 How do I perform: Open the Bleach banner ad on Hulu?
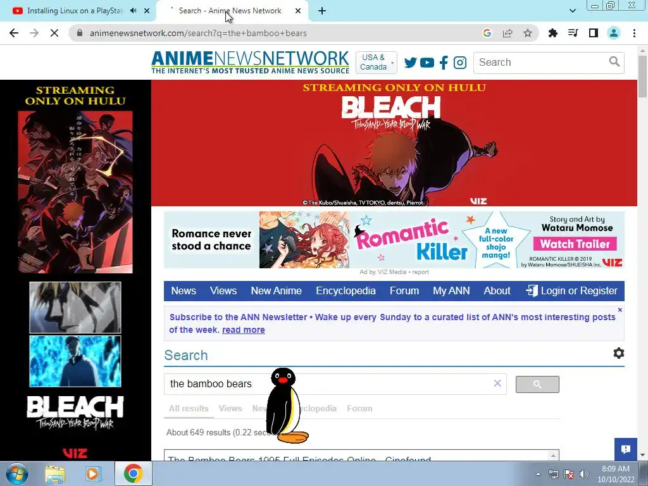(394, 143)
